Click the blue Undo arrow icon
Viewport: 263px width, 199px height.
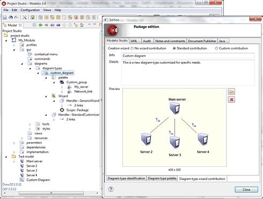[11, 17]
